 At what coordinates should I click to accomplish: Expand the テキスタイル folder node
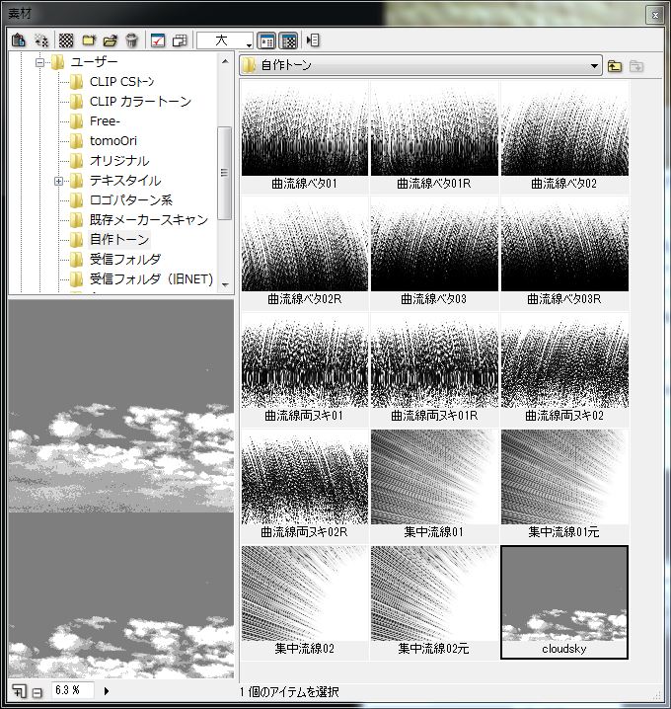pyautogui.click(x=58, y=181)
